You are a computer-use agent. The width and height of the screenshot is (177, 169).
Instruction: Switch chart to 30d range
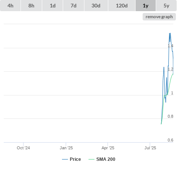tap(96, 6)
